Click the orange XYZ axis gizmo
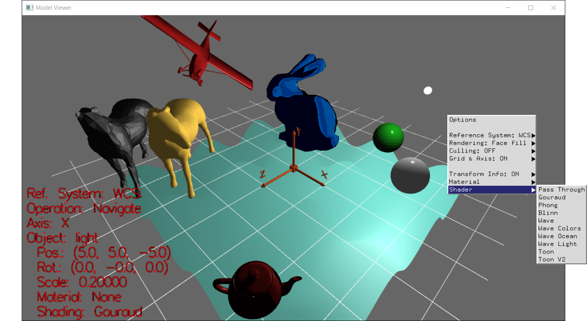The image size is (587, 321). [294, 168]
